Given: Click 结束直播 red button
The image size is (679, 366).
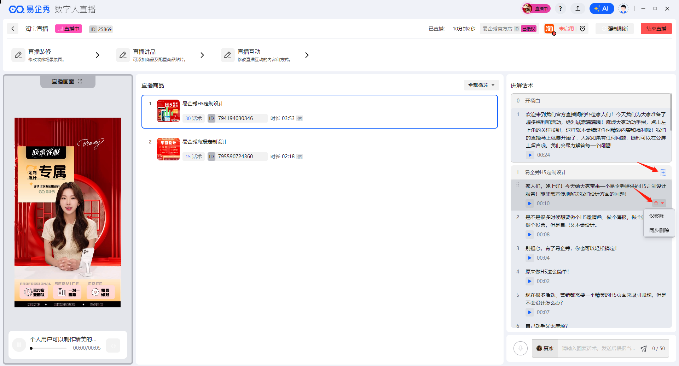Looking at the screenshot, I should tap(656, 29).
